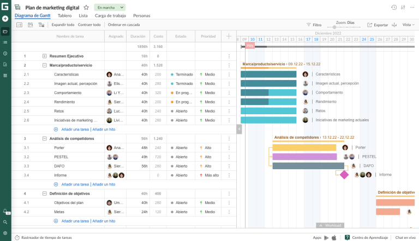Open row menu for Porter task
Screen dimensions: 419x241
pyautogui.click(x=229, y=147)
